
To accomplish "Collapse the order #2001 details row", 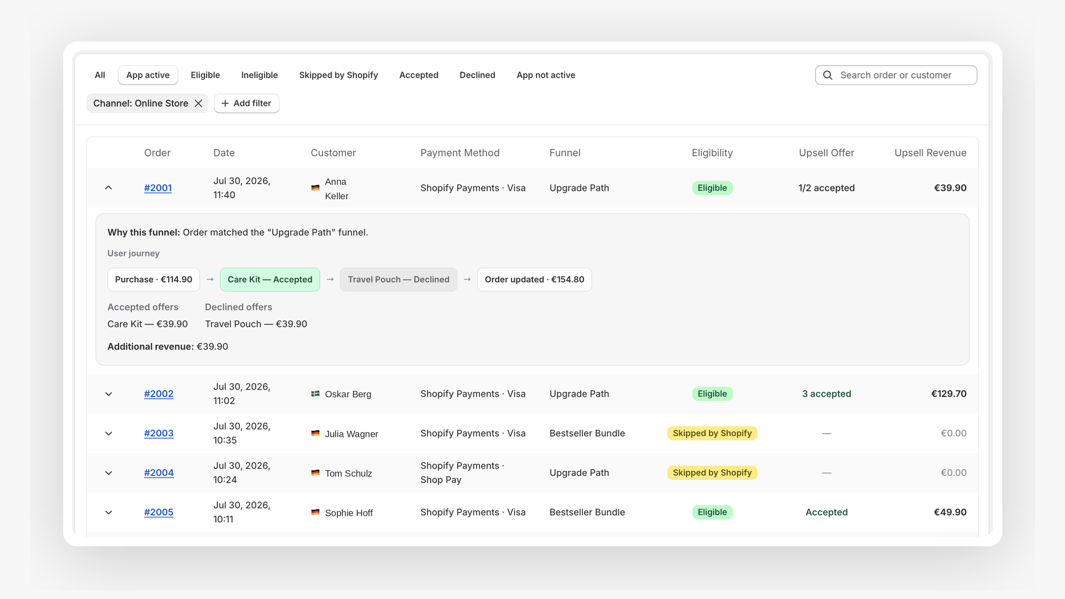I will point(109,188).
